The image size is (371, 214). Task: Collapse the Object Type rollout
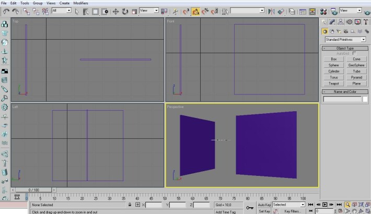click(345, 48)
